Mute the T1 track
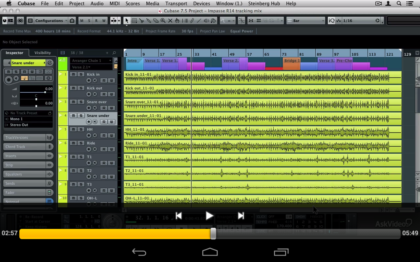The image size is (420, 262). (73, 157)
